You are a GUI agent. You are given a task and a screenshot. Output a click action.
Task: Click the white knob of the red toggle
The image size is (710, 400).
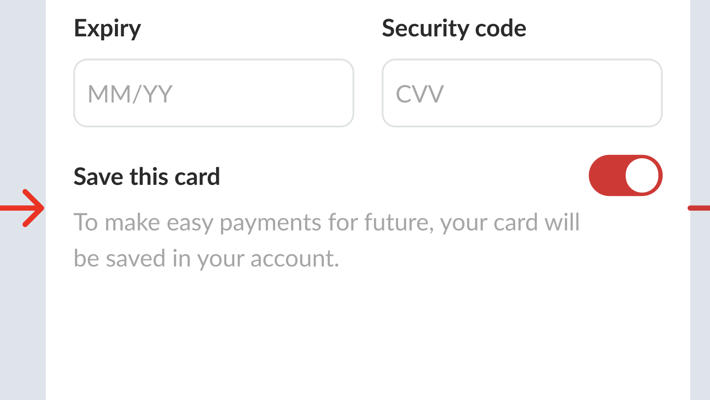(642, 176)
